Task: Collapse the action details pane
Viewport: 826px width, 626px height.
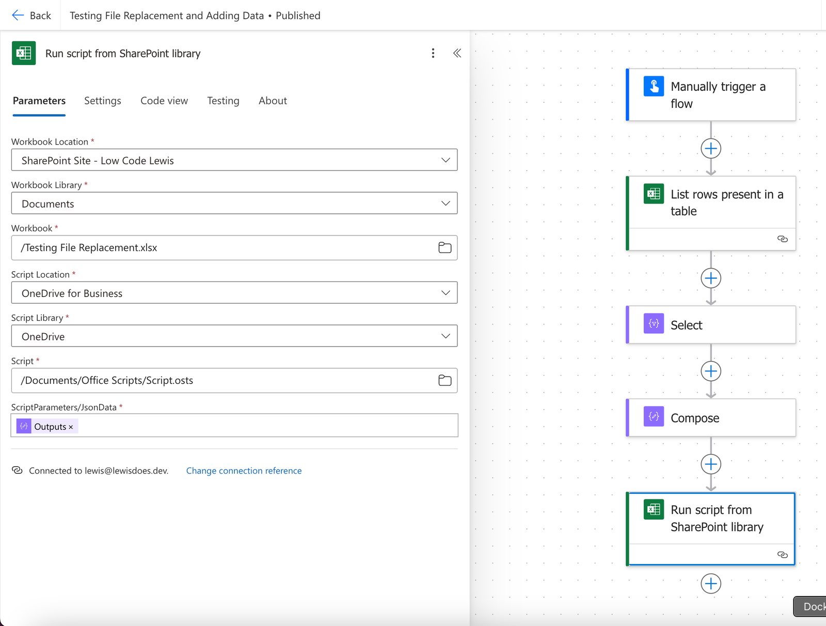Action: [x=456, y=53]
